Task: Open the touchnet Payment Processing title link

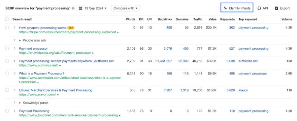Action: click(x=34, y=111)
